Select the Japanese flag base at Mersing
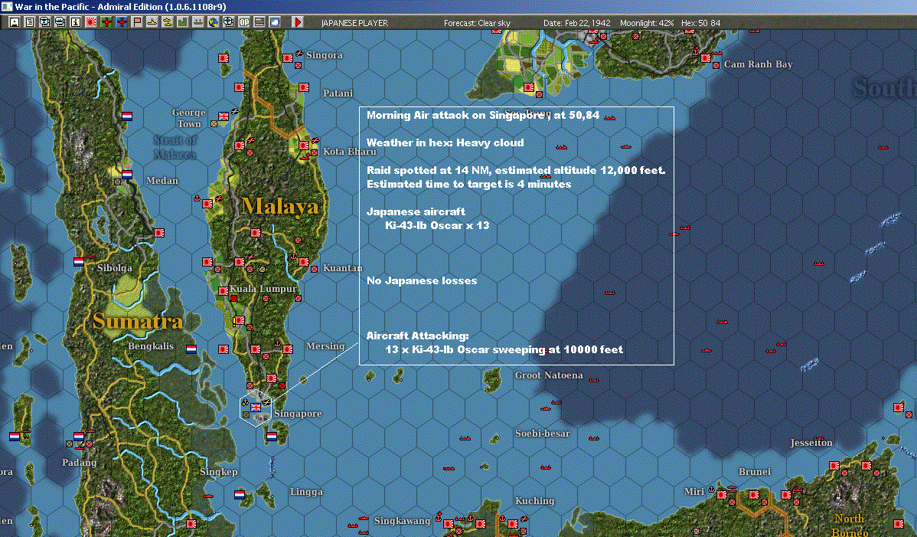Screen dimensions: 917x537 tap(288, 349)
